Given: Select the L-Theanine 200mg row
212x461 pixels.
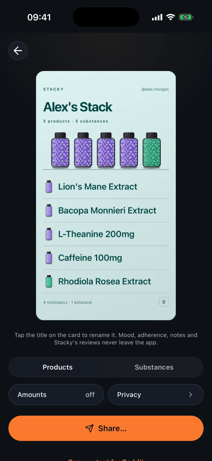Looking at the screenshot, I should click(x=106, y=234).
